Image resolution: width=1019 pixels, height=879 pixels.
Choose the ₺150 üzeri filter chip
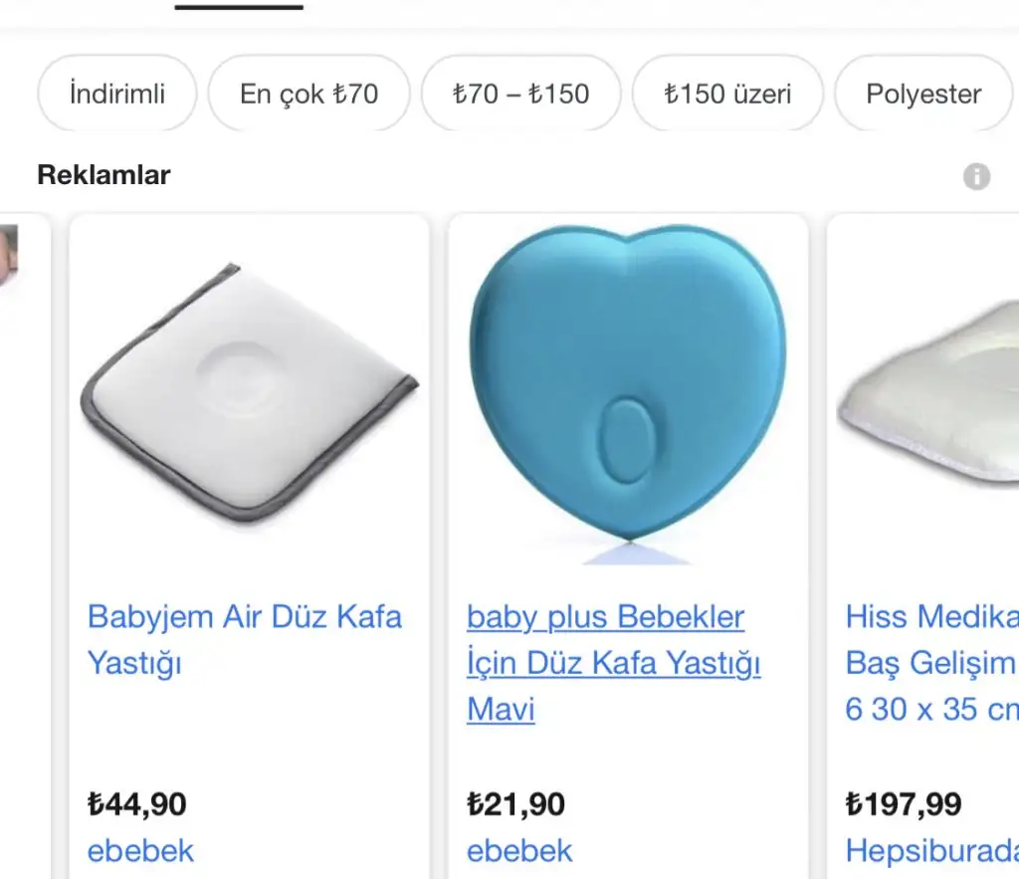[727, 95]
